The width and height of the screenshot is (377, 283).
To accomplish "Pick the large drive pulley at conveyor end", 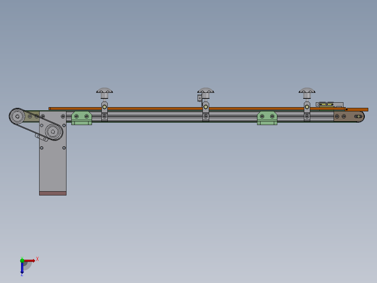I will click(17, 116).
